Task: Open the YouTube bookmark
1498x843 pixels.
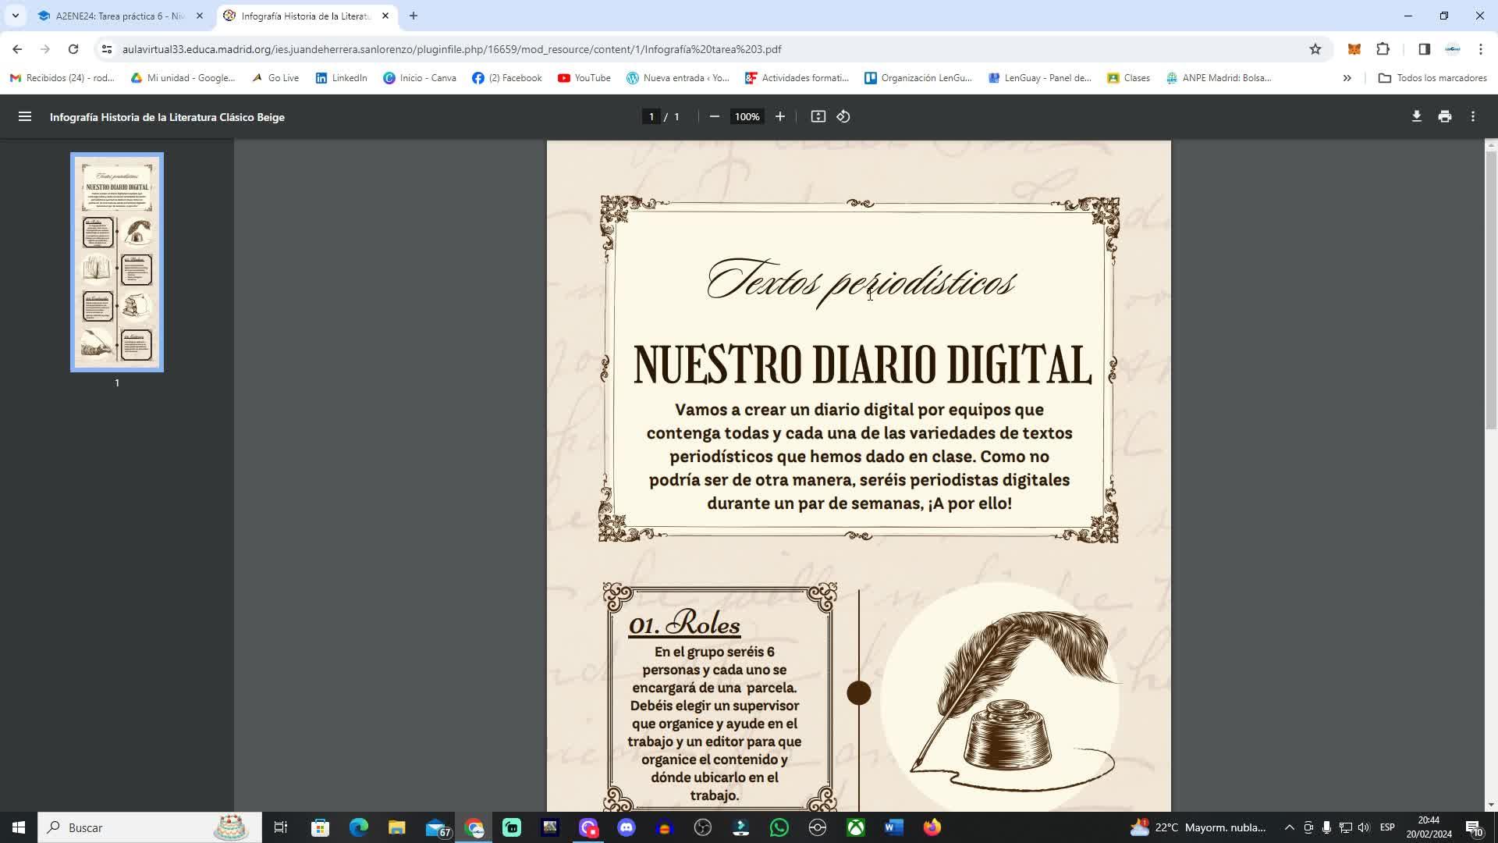Action: (584, 78)
